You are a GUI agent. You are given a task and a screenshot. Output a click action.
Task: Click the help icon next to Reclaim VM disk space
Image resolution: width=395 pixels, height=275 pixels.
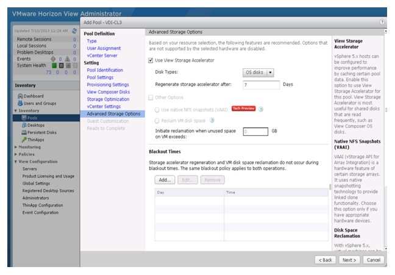(212, 120)
